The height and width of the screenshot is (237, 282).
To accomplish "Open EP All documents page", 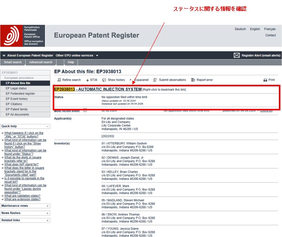I will (25, 114).
